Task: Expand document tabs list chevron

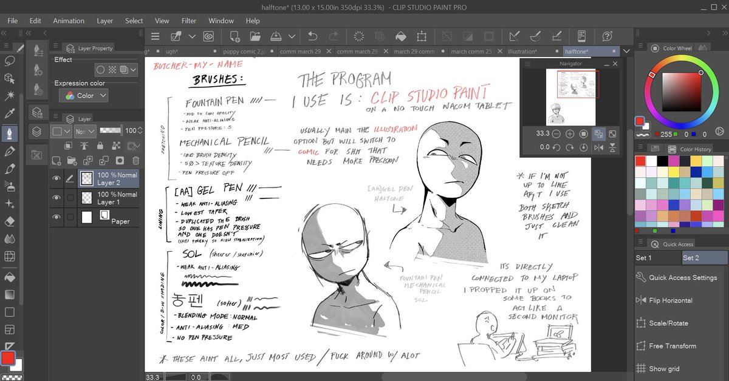Action: (626, 52)
